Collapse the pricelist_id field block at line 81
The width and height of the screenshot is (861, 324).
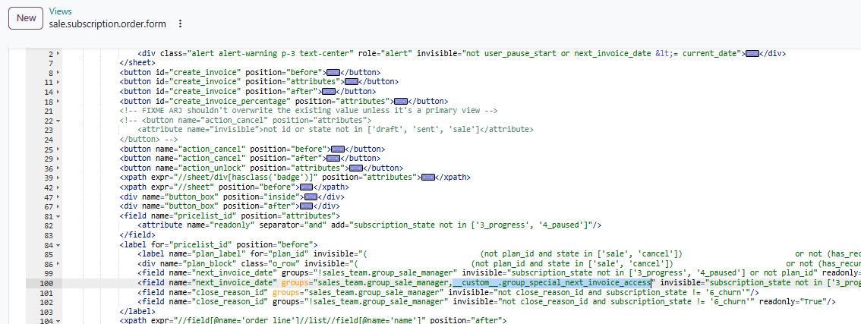point(58,215)
